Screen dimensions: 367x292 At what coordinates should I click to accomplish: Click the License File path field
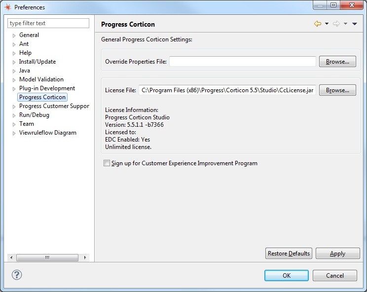tap(227, 90)
